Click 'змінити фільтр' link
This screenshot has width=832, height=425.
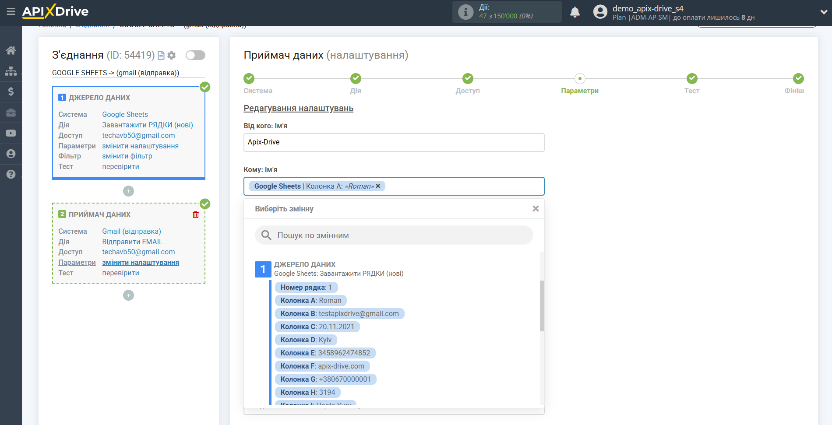(x=127, y=156)
